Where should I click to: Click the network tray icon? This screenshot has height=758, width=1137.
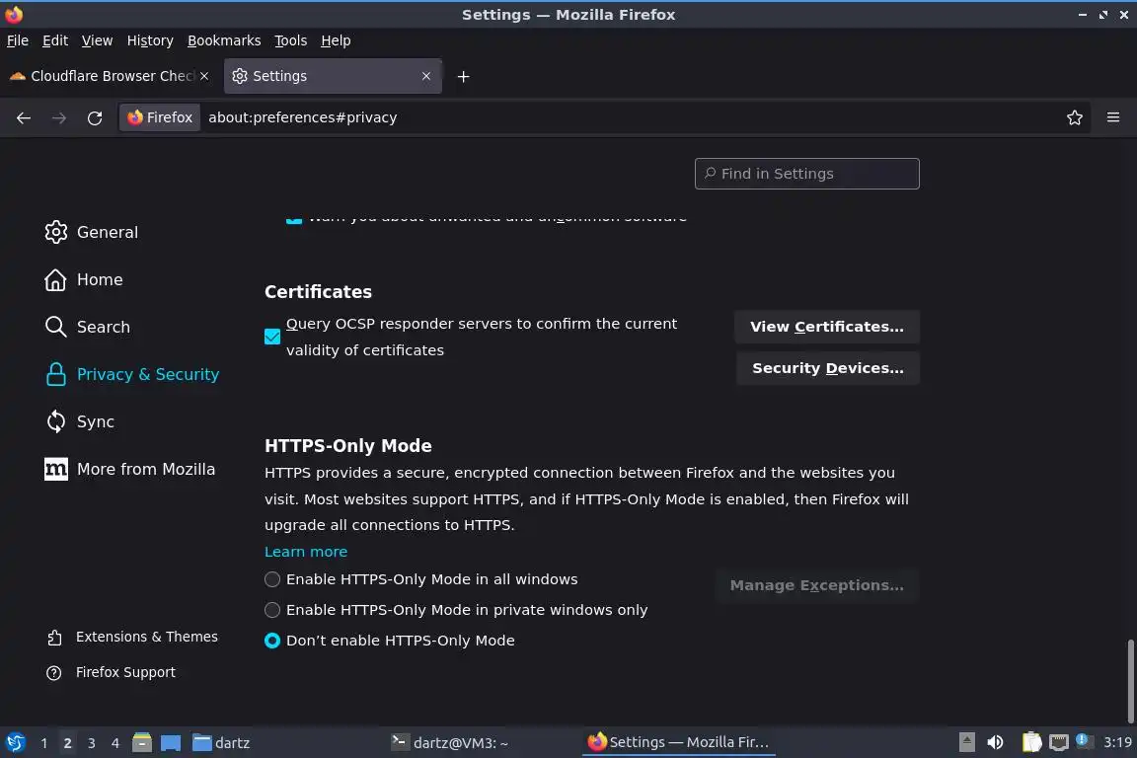[1059, 742]
